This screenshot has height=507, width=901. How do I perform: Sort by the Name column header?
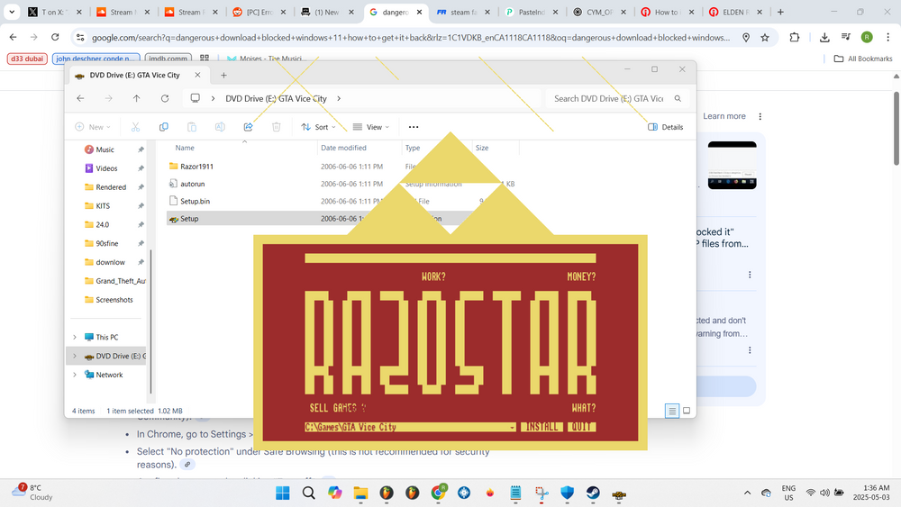click(x=185, y=148)
